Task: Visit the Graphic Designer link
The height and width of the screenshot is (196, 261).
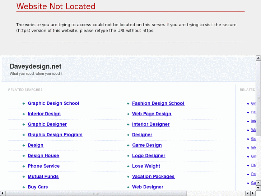Action: (47, 124)
